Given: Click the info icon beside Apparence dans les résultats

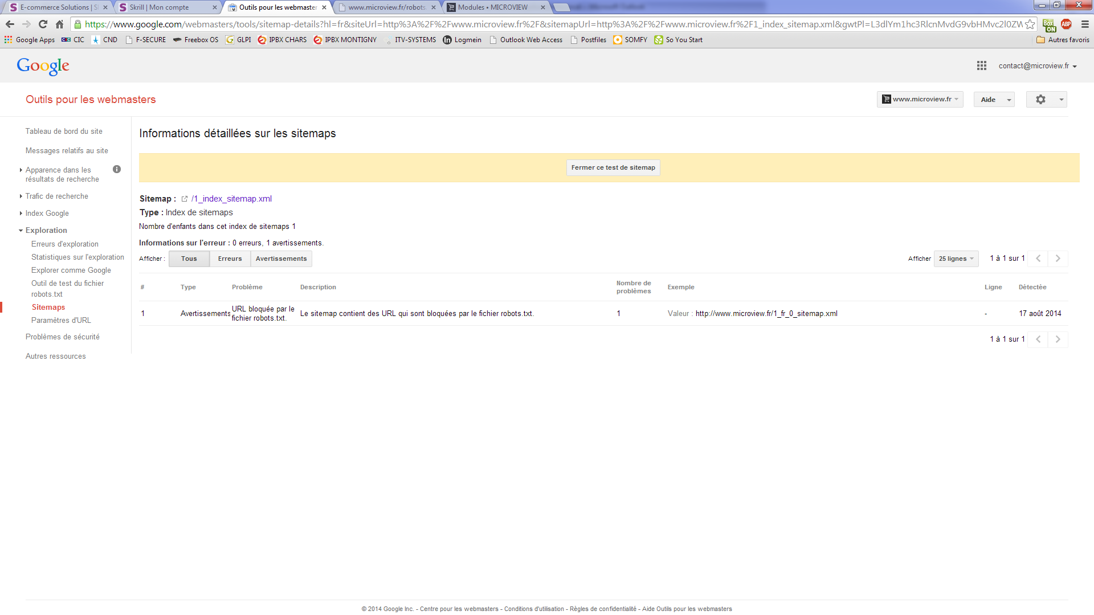Looking at the screenshot, I should point(117,170).
